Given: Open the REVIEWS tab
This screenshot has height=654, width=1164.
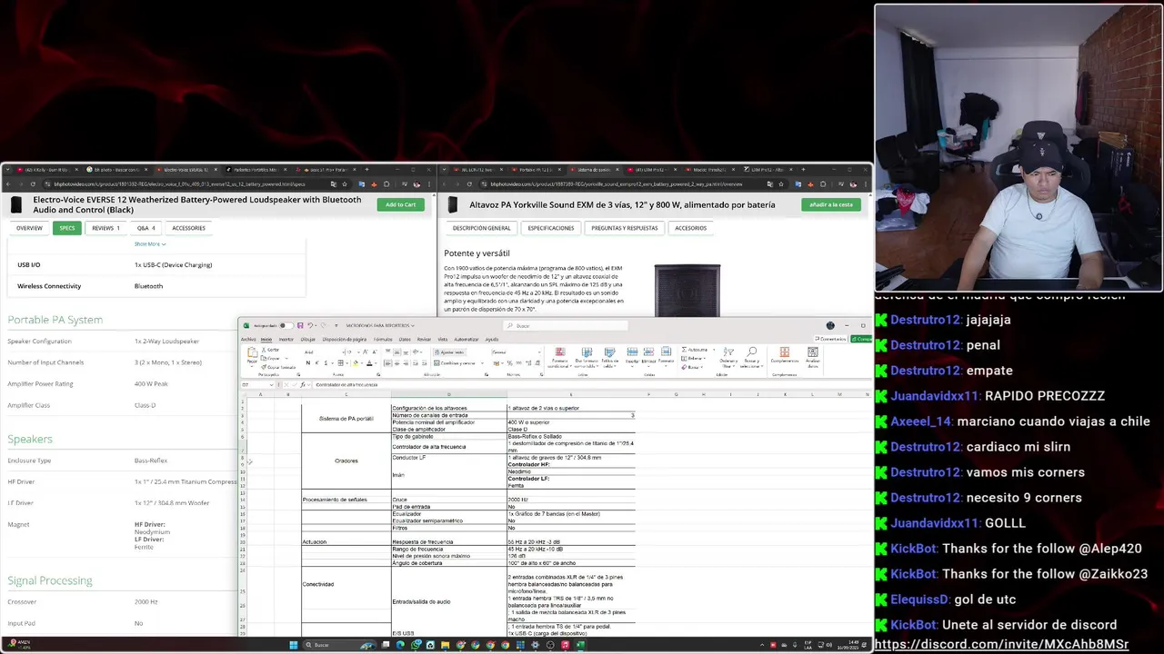Looking at the screenshot, I should click(105, 228).
